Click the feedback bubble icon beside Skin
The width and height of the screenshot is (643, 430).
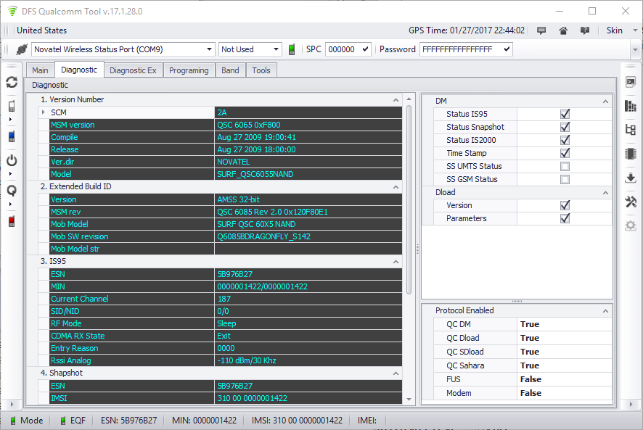click(585, 30)
